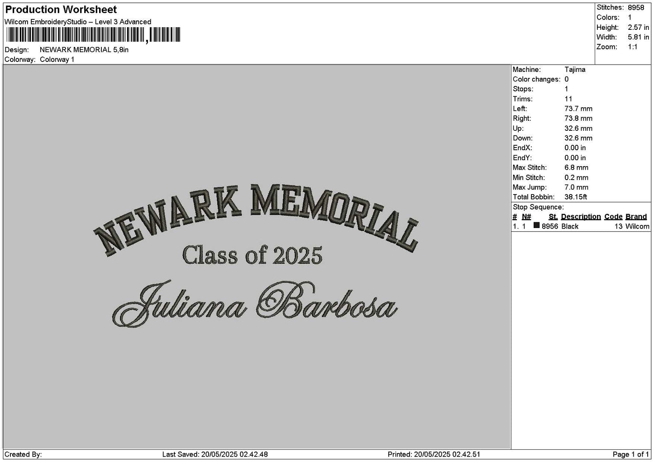Click thread code 13
This screenshot has width=654, height=462.
coord(619,227)
